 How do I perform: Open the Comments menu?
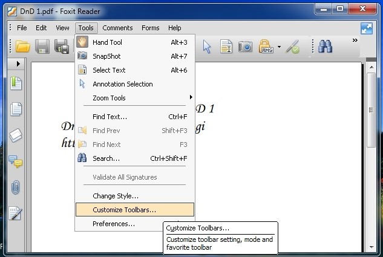(x=117, y=28)
